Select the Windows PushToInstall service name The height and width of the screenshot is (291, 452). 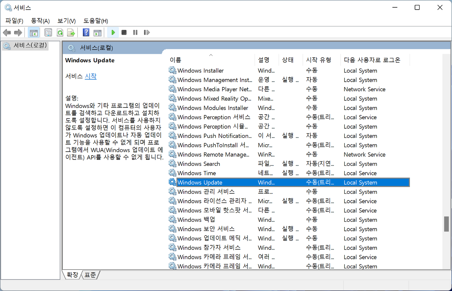(213, 145)
